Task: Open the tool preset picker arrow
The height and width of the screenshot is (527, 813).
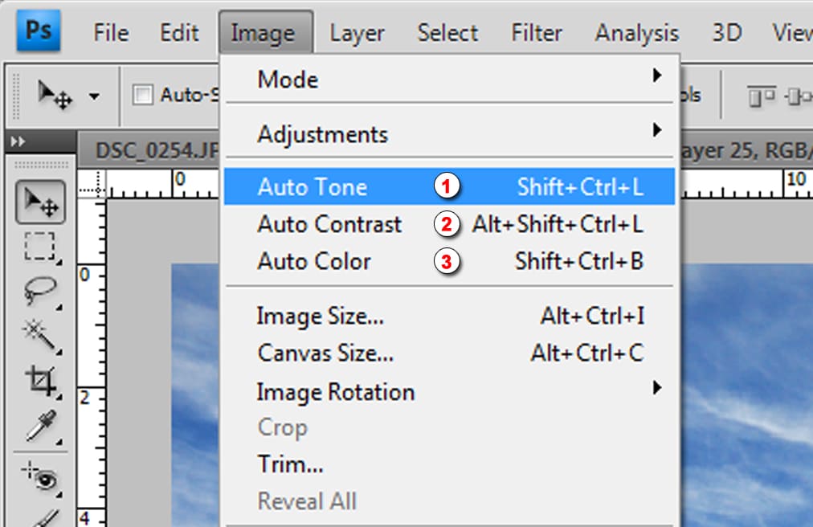Action: [x=94, y=96]
